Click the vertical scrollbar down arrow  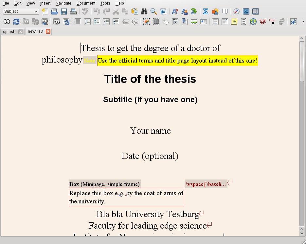pyautogui.click(x=302, y=233)
